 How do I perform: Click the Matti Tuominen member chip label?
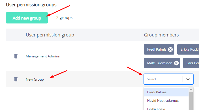(160, 63)
